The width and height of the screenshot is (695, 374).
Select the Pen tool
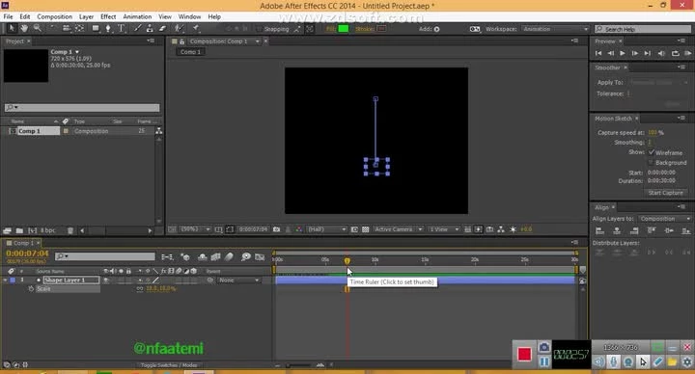tap(108, 28)
